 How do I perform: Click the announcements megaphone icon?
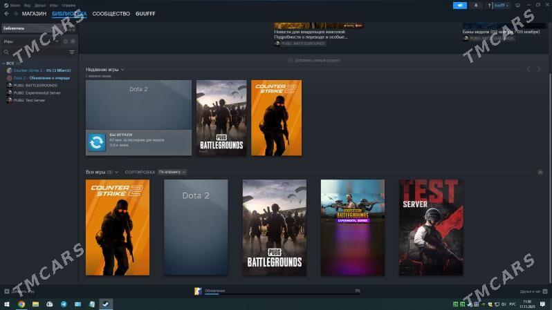click(459, 5)
